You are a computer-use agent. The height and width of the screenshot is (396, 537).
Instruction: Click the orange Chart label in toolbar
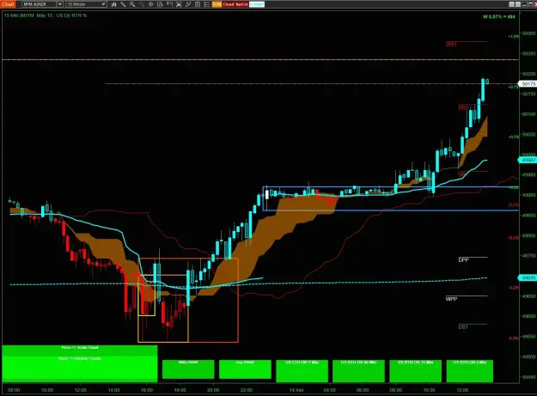(x=8, y=4)
